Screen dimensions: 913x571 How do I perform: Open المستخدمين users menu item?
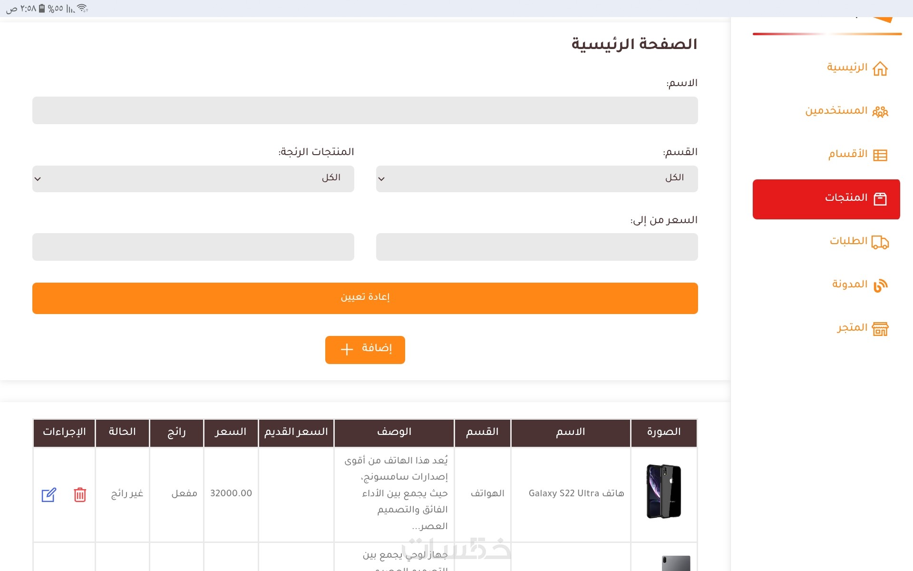[x=836, y=111]
